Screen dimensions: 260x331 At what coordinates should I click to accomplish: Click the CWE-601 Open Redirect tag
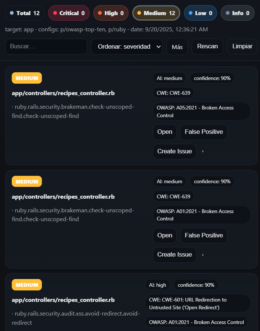tap(198, 303)
